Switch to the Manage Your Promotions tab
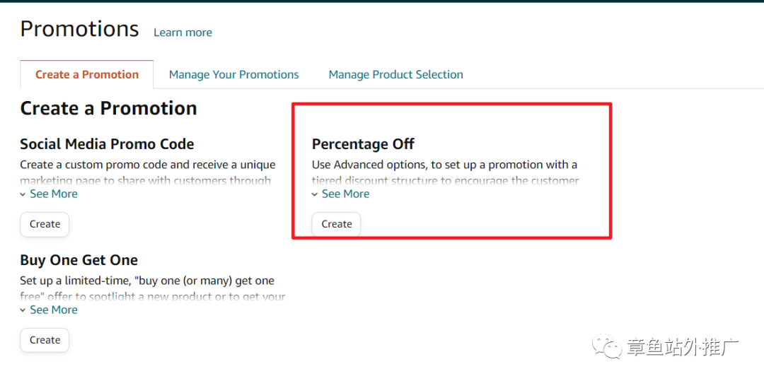 pos(234,74)
